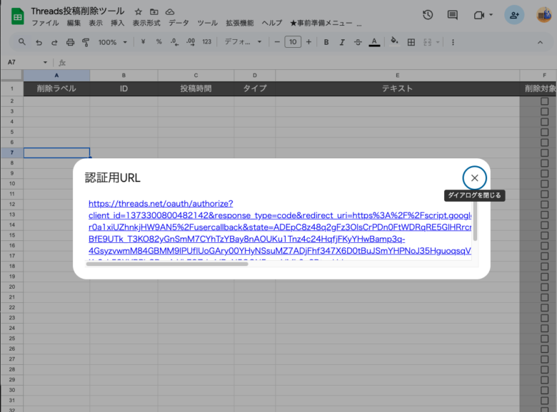Increase font size with plus button
The height and width of the screenshot is (412, 557).
point(308,42)
